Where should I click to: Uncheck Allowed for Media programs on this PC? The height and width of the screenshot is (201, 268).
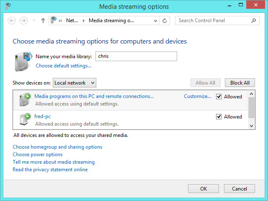[x=219, y=97]
